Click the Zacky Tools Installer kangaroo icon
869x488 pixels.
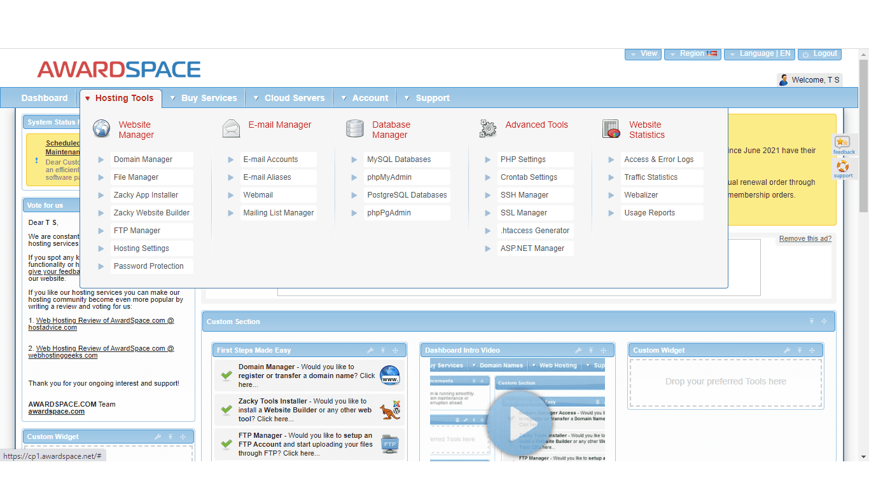click(x=390, y=410)
